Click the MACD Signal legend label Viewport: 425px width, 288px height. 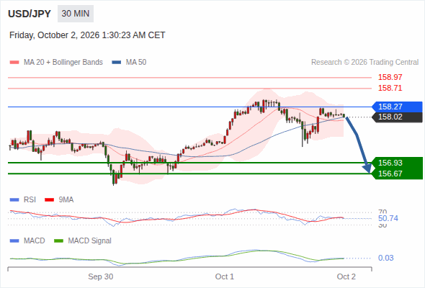[x=90, y=241]
